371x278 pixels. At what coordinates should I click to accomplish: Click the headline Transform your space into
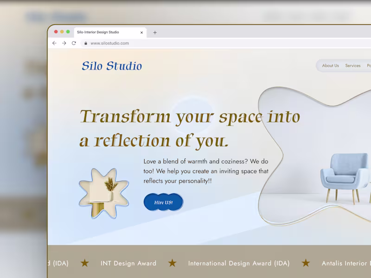(190, 117)
